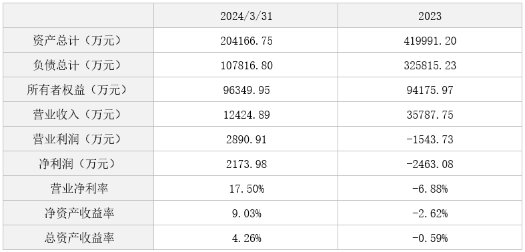Click the 营业收入（万元） row label
This screenshot has width=525, height=252.
(x=78, y=114)
